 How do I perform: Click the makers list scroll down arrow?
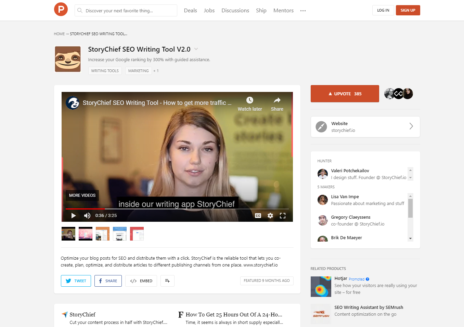coord(410,239)
